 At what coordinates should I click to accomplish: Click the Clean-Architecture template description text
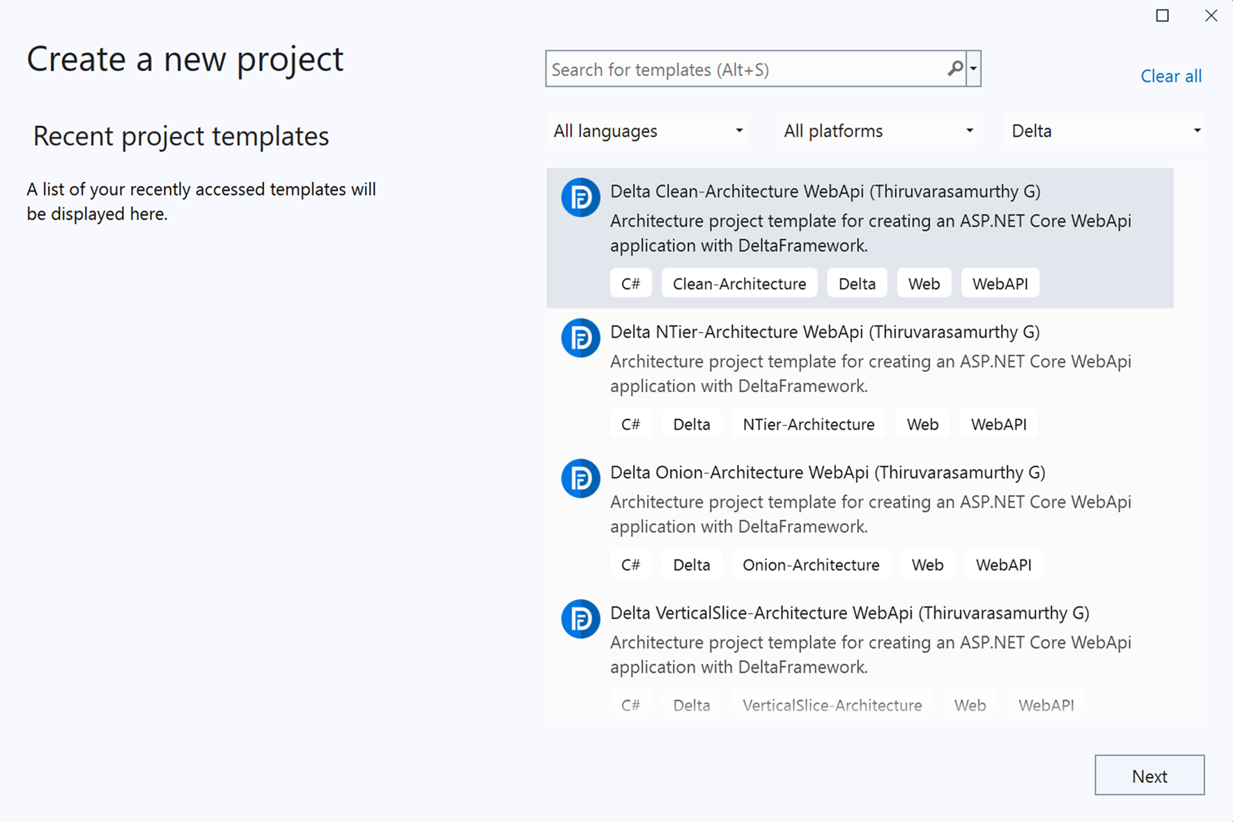tap(871, 233)
